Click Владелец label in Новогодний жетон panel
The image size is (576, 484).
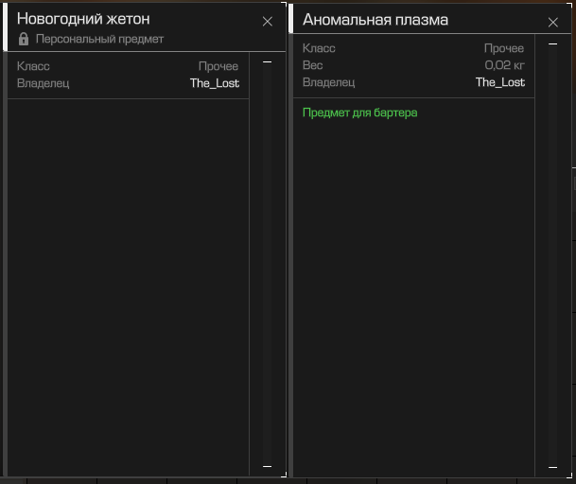point(43,83)
